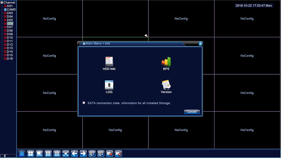
Task: Click the blue play icon beside CAM0
Action: coord(5,10)
